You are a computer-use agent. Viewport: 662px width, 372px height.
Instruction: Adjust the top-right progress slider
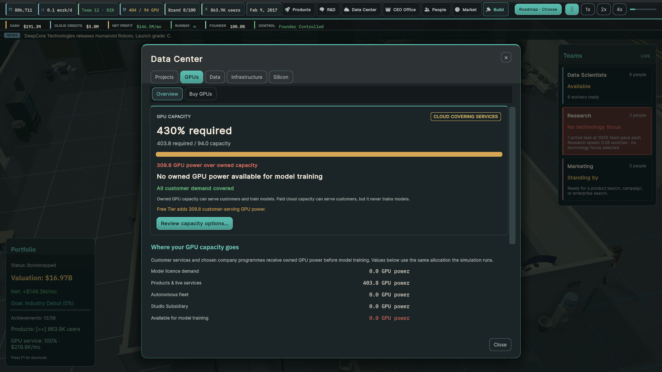click(643, 9)
